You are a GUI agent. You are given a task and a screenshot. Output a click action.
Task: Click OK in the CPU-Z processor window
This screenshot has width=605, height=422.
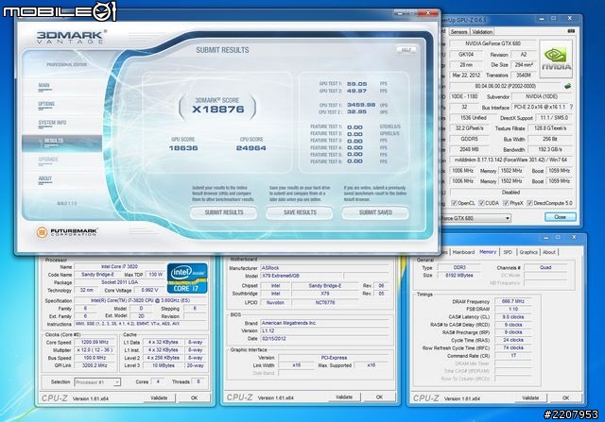(194, 397)
